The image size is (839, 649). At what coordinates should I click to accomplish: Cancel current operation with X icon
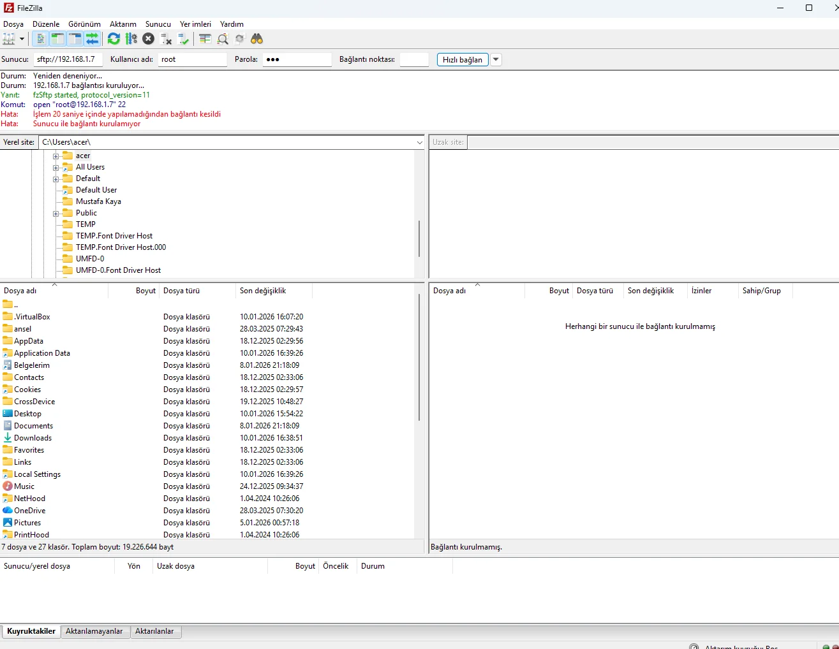pyautogui.click(x=149, y=39)
